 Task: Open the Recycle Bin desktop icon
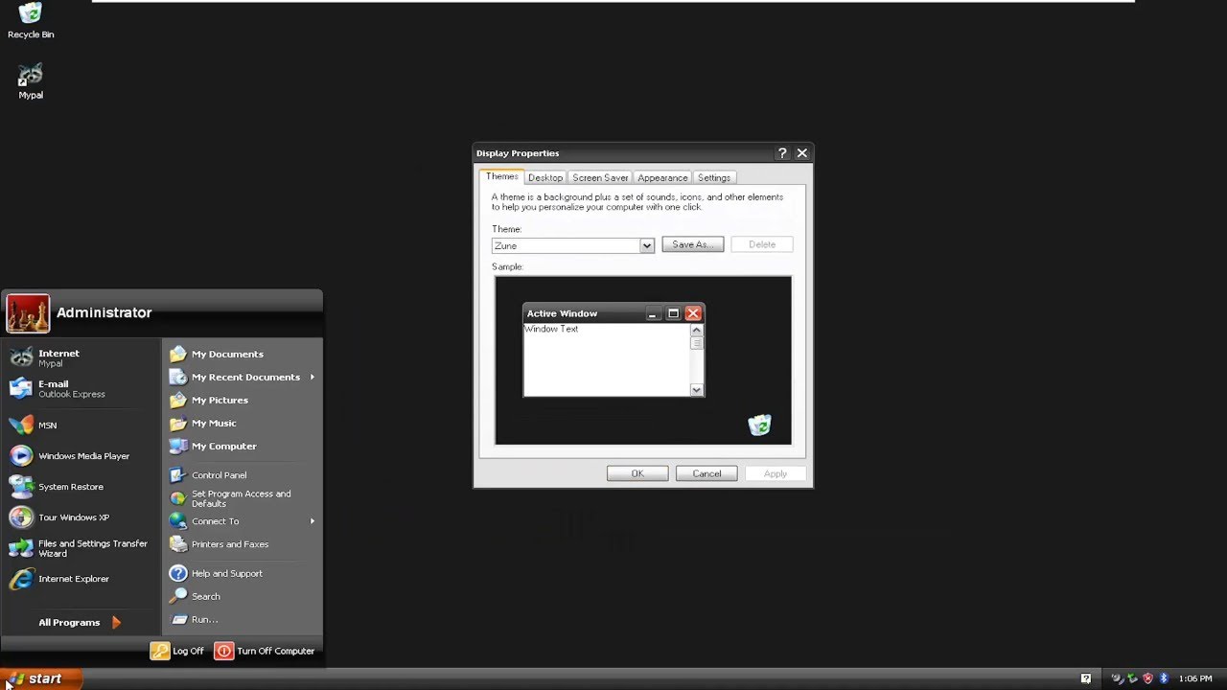(31, 21)
